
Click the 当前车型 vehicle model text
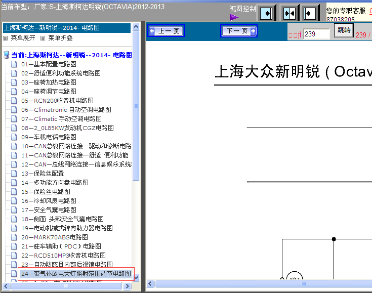pos(83,7)
